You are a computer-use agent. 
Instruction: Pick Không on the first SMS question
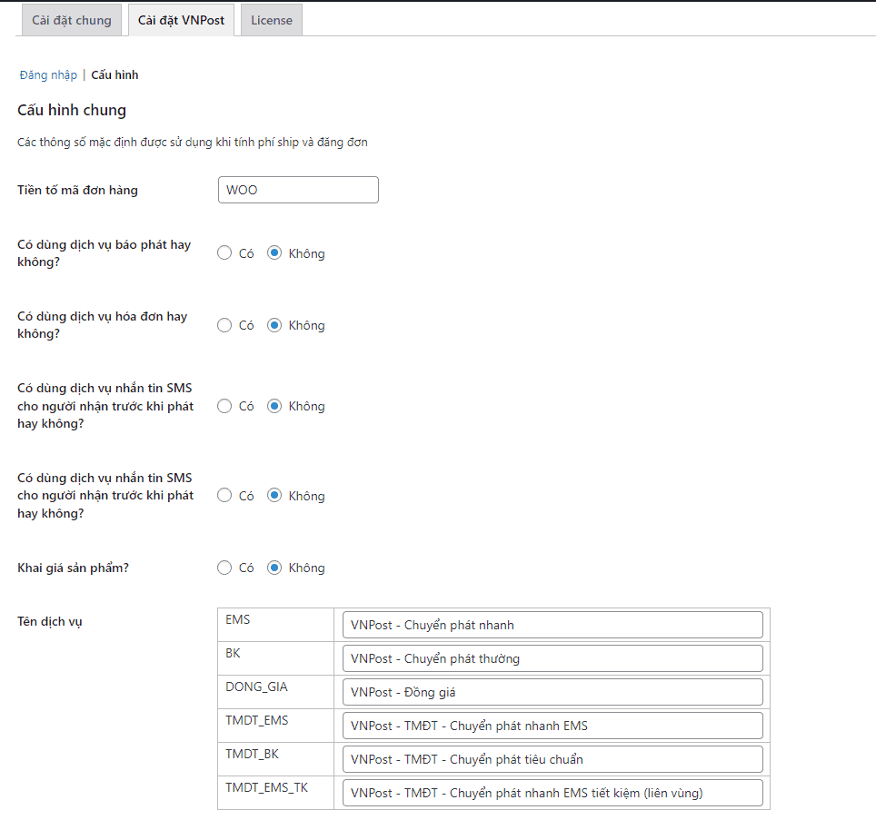pyautogui.click(x=274, y=406)
